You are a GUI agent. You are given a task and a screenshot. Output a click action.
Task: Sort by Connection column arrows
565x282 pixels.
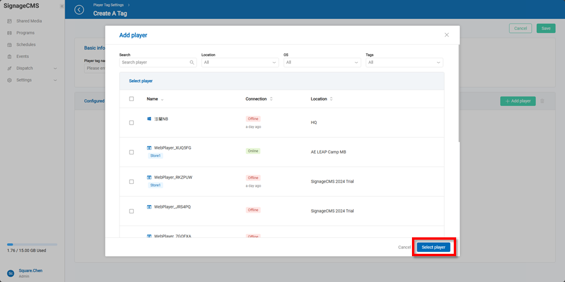(271, 99)
